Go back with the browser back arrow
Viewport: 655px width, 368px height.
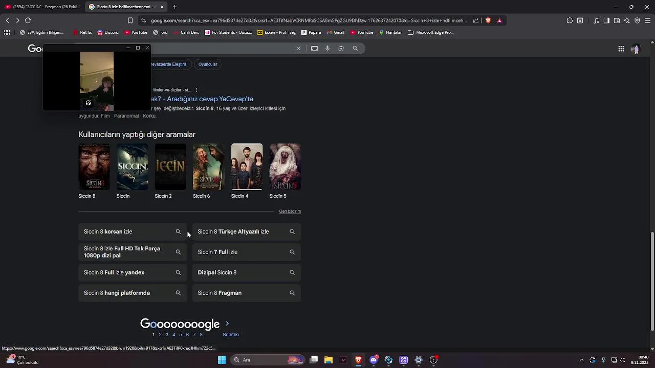[7, 20]
